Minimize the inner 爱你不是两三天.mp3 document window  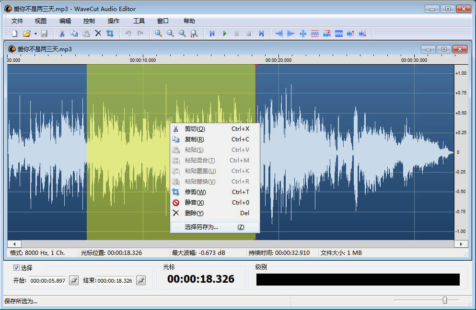[429, 49]
